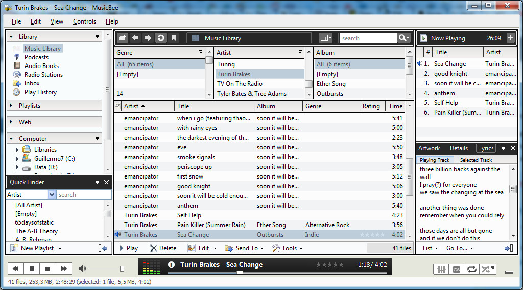Viewport: 523px width, 290px height.
Task: Click the speaker volume icon to mute
Action: (x=82, y=269)
